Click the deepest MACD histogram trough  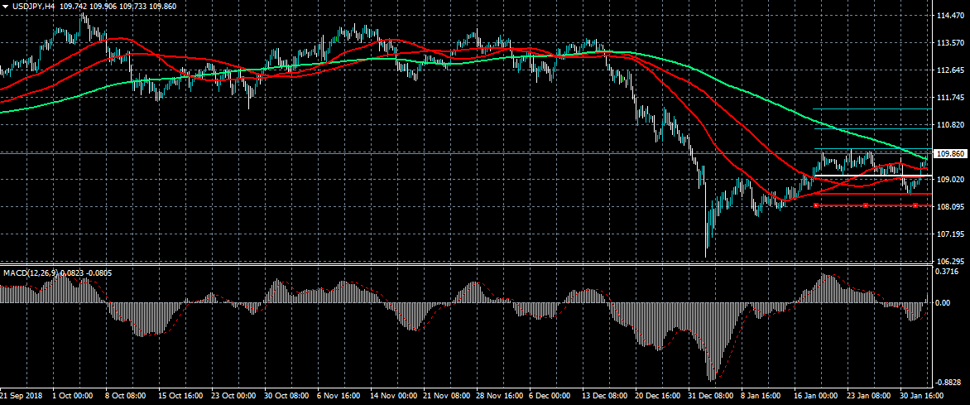coord(709,377)
